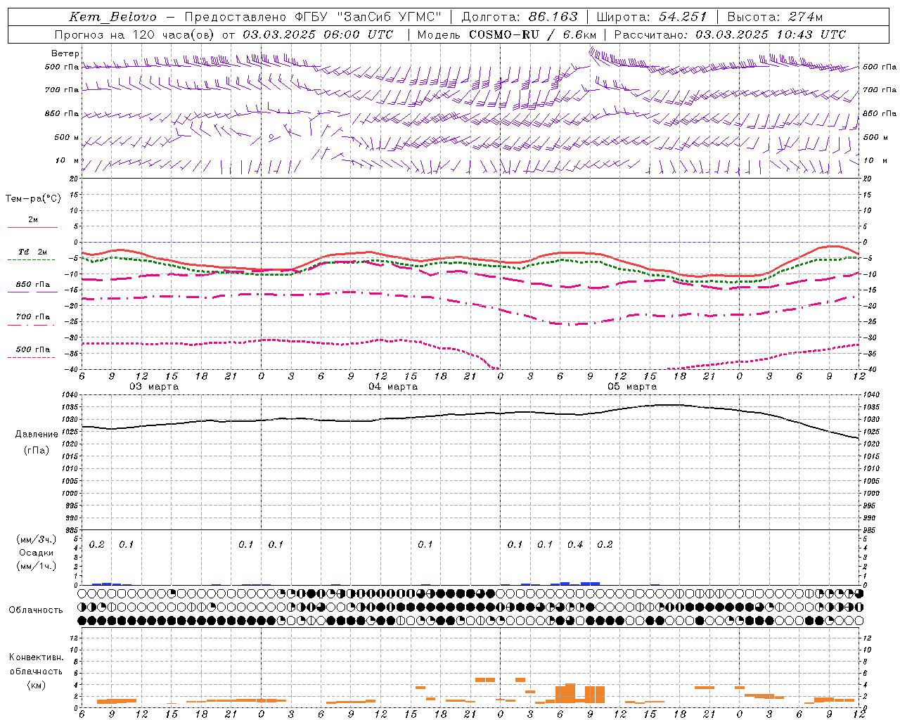Click the Ветер panel label

click(65, 53)
